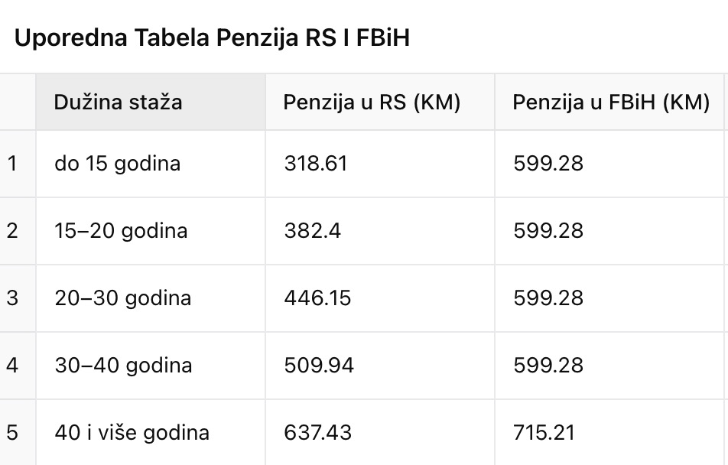Image resolution: width=728 pixels, height=465 pixels.
Task: Click the "Uporedna Tabela Penzija RS I FBiH" title
Action: (x=212, y=38)
